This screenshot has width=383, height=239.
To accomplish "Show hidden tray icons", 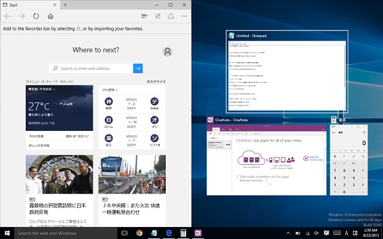I will [x=288, y=233].
